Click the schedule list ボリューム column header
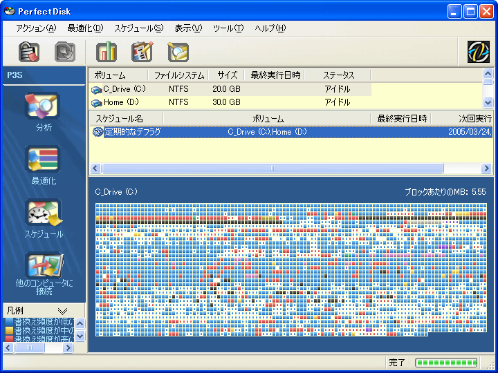This screenshot has height=373, width=498. click(267, 119)
